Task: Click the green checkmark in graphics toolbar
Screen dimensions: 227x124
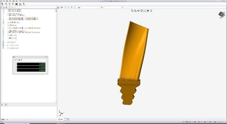Action: click(102, 8)
